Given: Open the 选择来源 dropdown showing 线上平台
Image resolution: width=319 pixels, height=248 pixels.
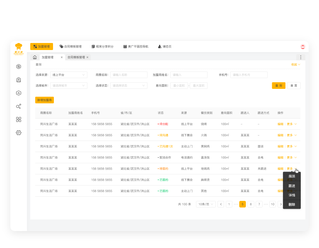Looking at the screenshot, I should tap(68, 75).
